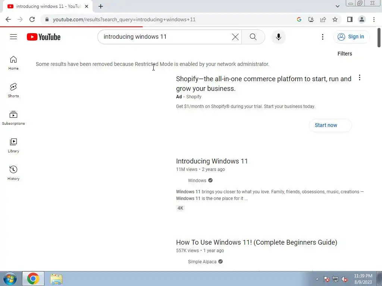Open the Filters option
The image size is (382, 286).
[344, 54]
